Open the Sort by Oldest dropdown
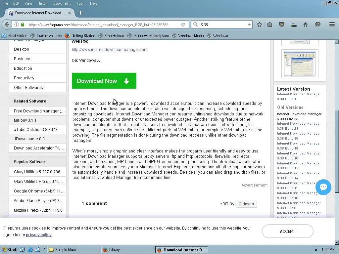The width and height of the screenshot is (339, 254). pos(246,204)
